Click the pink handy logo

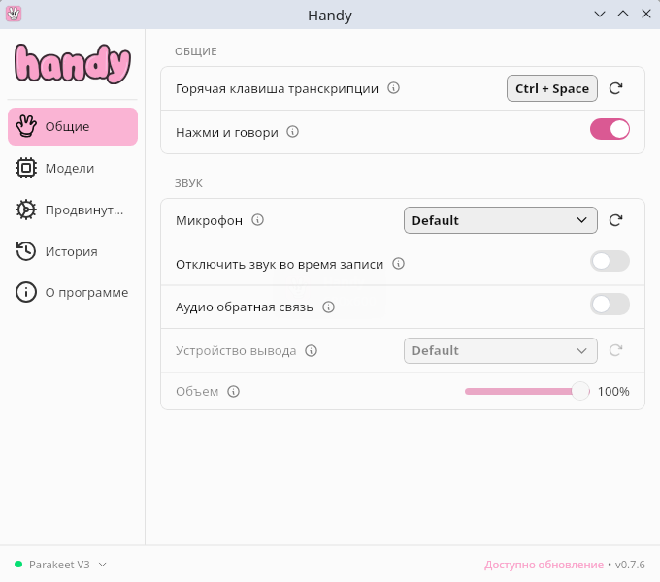(x=73, y=64)
